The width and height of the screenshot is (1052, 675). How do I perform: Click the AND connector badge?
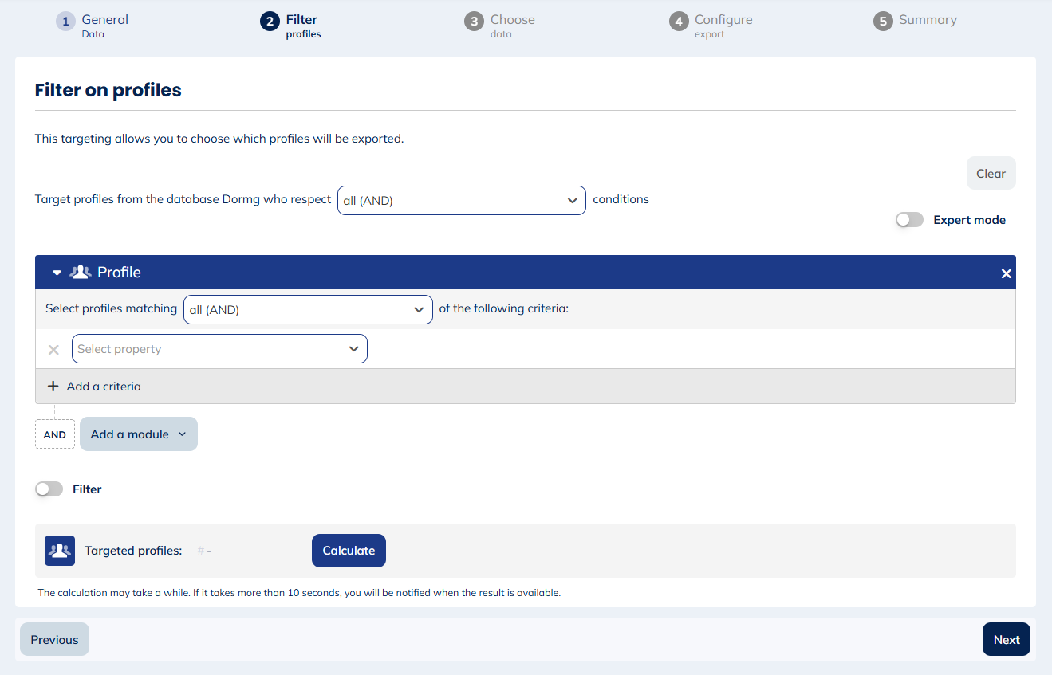click(x=54, y=434)
